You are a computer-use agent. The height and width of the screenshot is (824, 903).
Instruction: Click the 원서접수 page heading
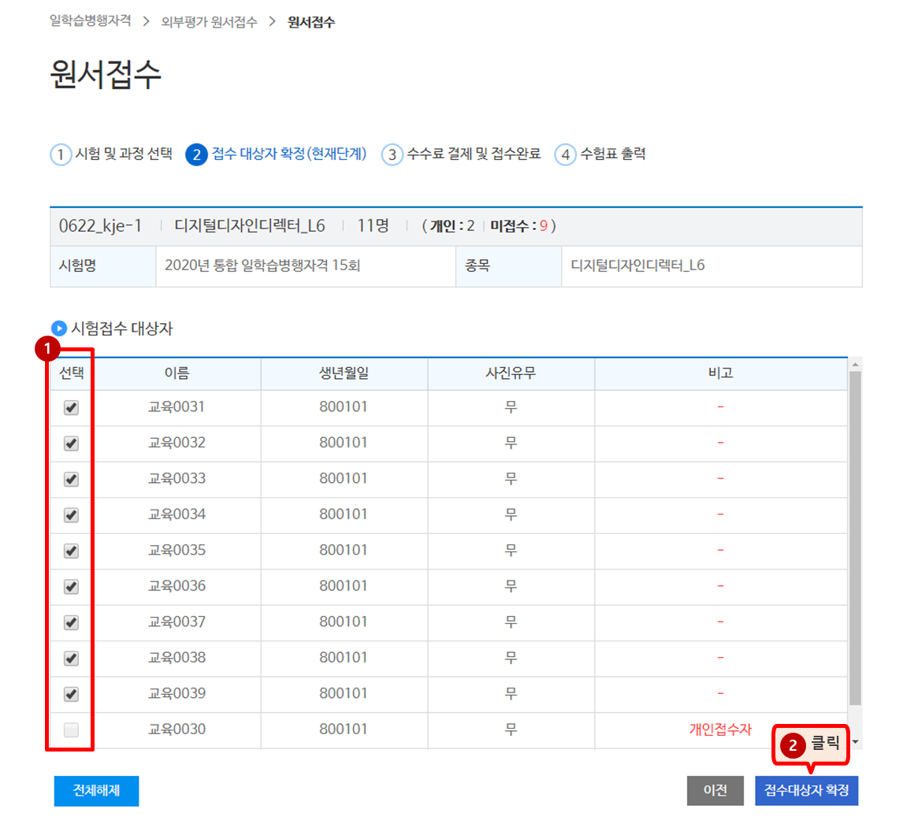tap(106, 74)
